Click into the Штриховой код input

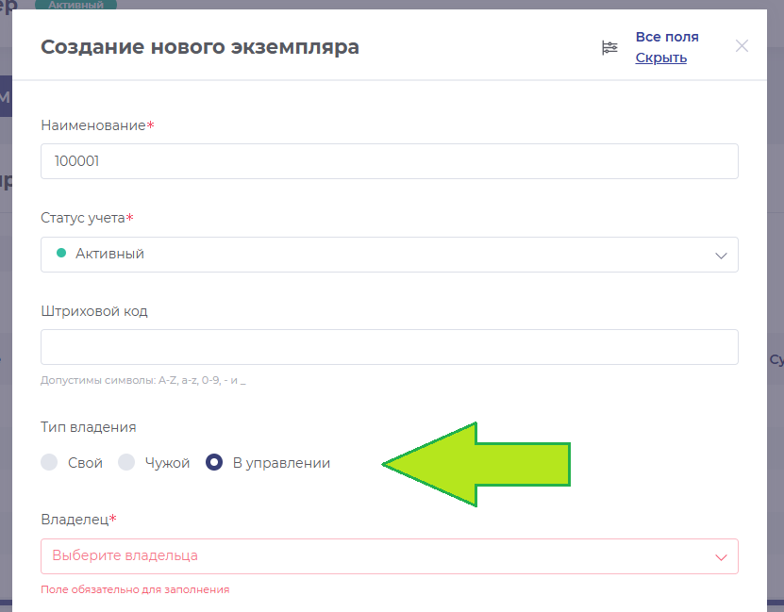click(x=389, y=347)
